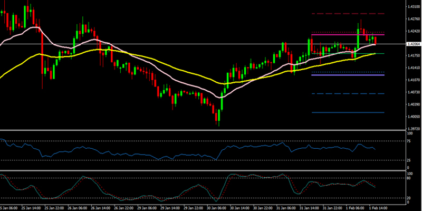Click the 1.39720 price axis label

413,128
